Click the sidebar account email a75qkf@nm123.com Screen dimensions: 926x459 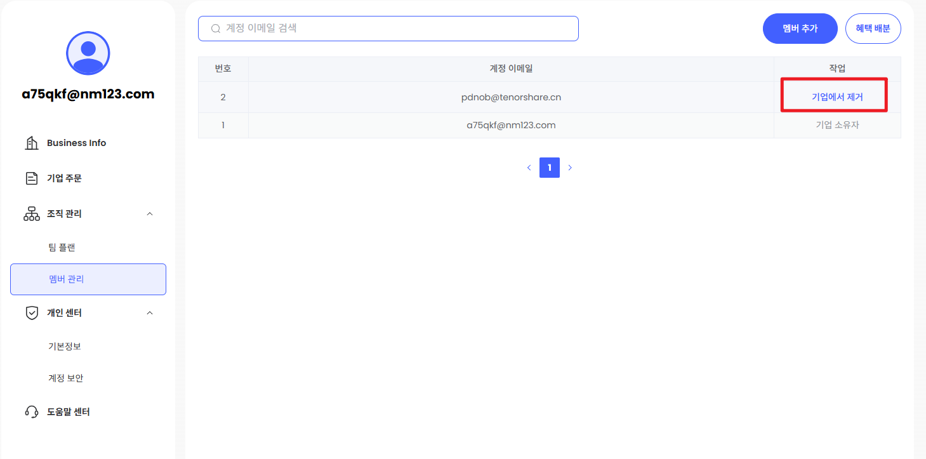pyautogui.click(x=88, y=94)
